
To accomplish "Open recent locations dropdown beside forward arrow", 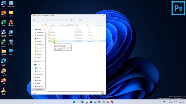I will [x=40, y=25].
